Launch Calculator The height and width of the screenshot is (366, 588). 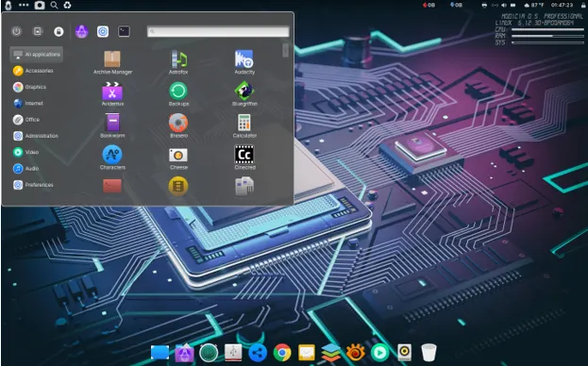244,126
